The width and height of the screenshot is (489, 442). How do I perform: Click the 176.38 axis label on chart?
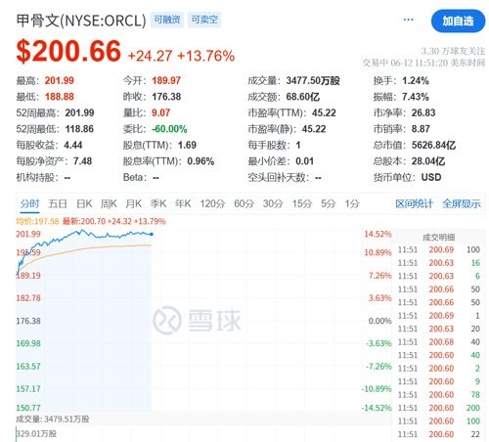click(28, 321)
